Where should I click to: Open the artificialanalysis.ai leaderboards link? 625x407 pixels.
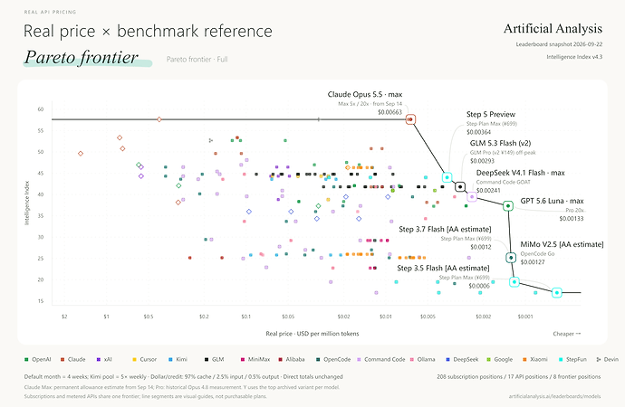click(x=555, y=396)
